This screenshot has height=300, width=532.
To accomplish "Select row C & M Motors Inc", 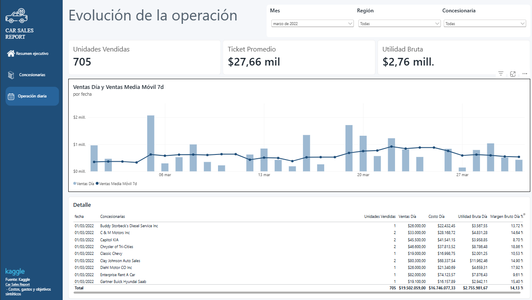I will tap(299, 233).
